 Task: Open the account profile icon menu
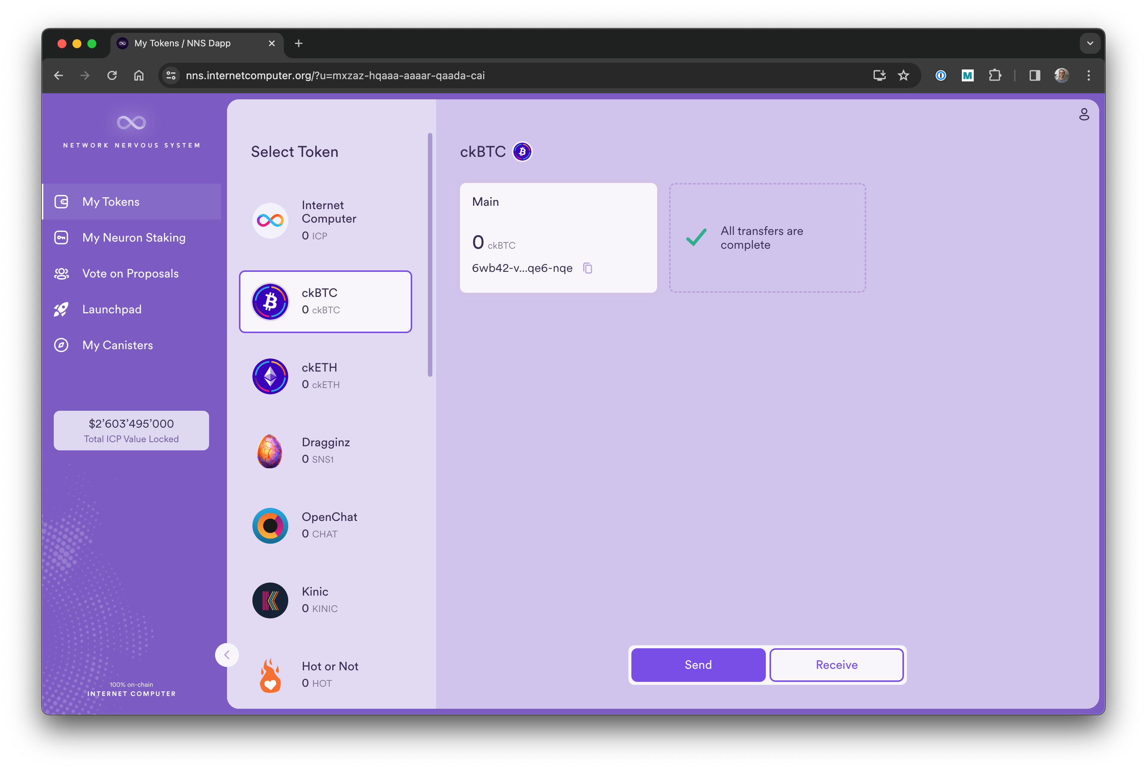click(1084, 114)
